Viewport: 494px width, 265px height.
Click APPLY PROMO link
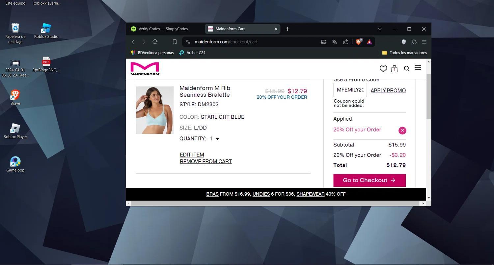pyautogui.click(x=388, y=91)
